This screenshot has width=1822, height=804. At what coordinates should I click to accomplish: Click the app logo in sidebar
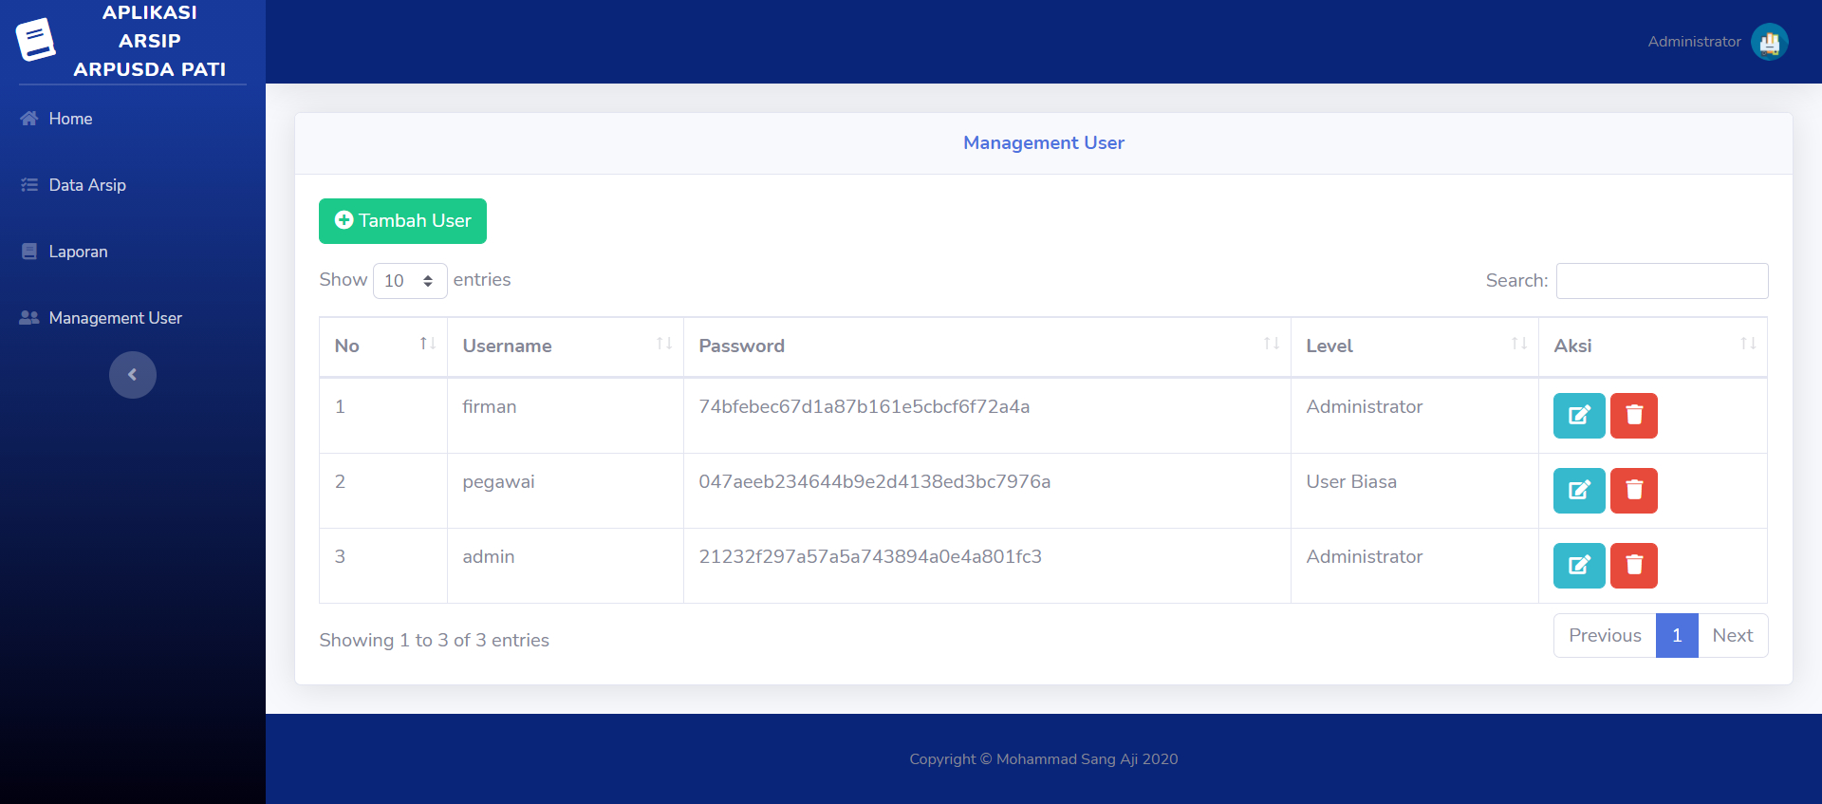(x=36, y=40)
